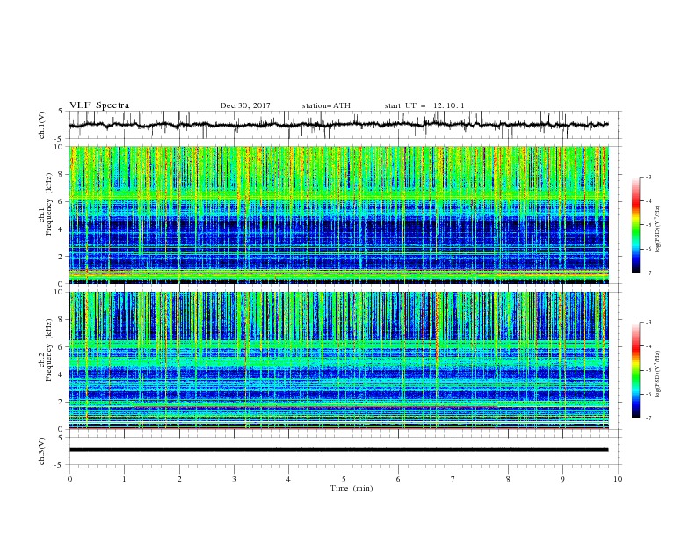Select log(PSD) label beside ch.1 color bar

pos(657,229)
